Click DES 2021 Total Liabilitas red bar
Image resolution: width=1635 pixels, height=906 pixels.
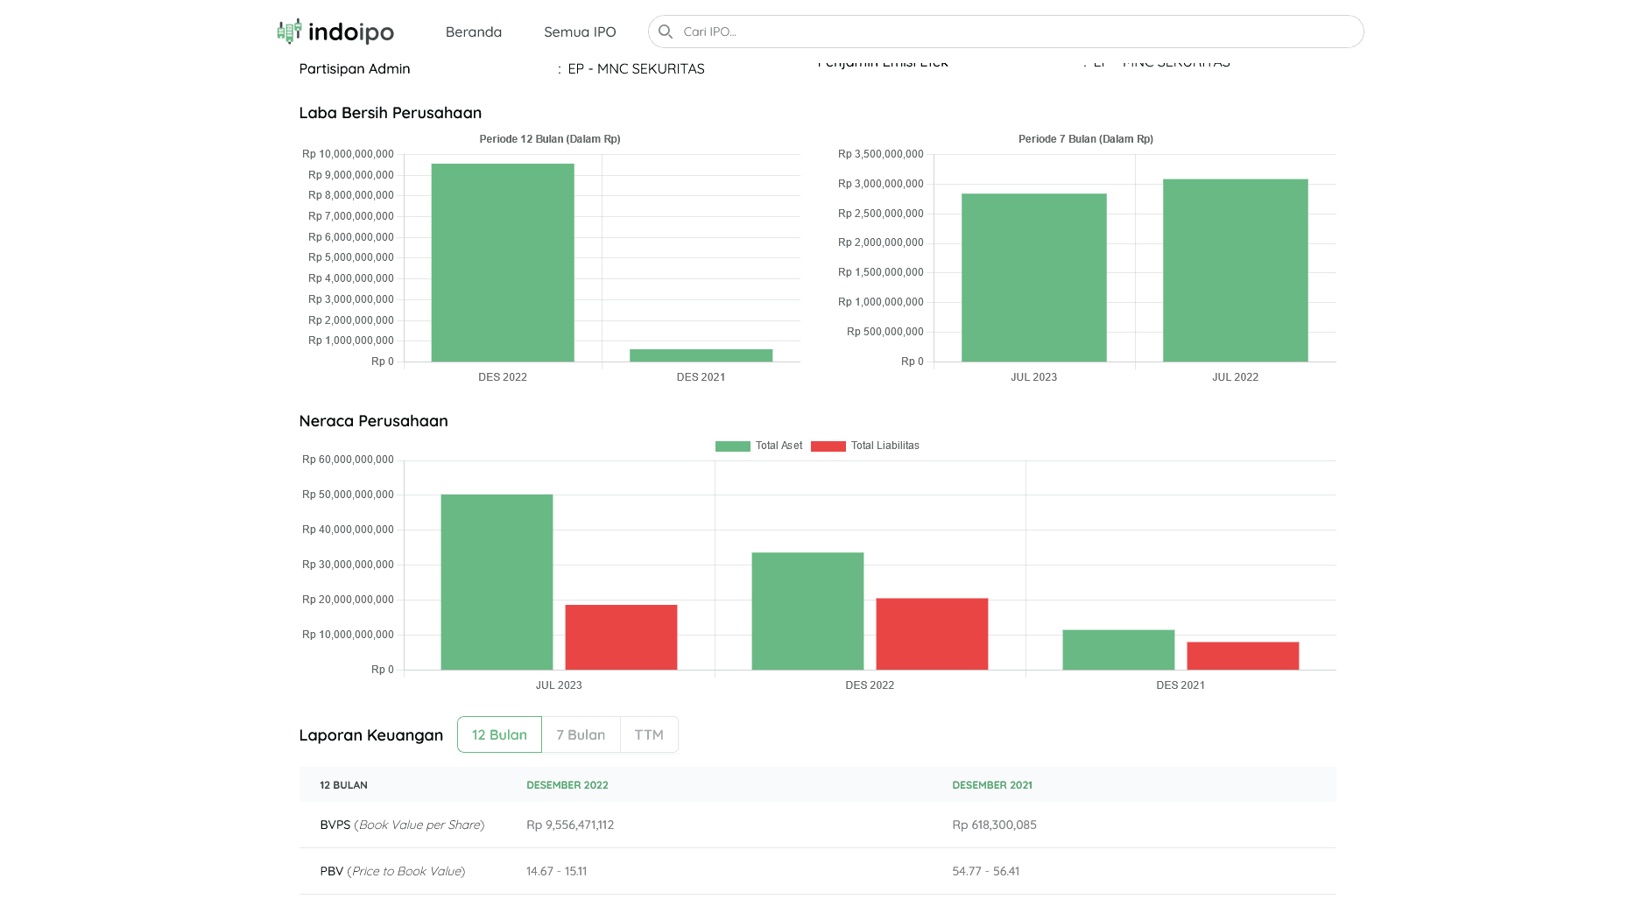pyautogui.click(x=1243, y=656)
